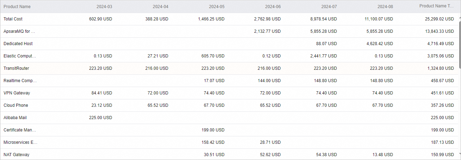Click the scroll-down arrow of the table scrollbar
The height and width of the screenshot is (160, 461).
click(459, 154)
